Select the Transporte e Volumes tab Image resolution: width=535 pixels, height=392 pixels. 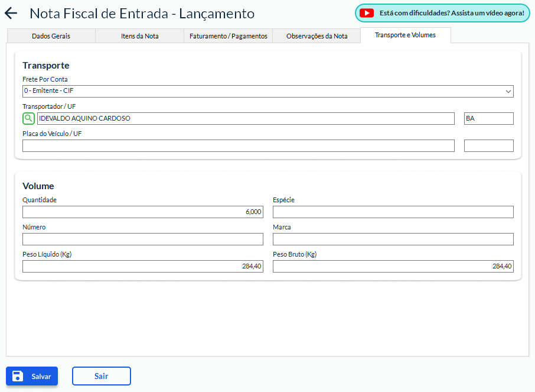click(405, 35)
